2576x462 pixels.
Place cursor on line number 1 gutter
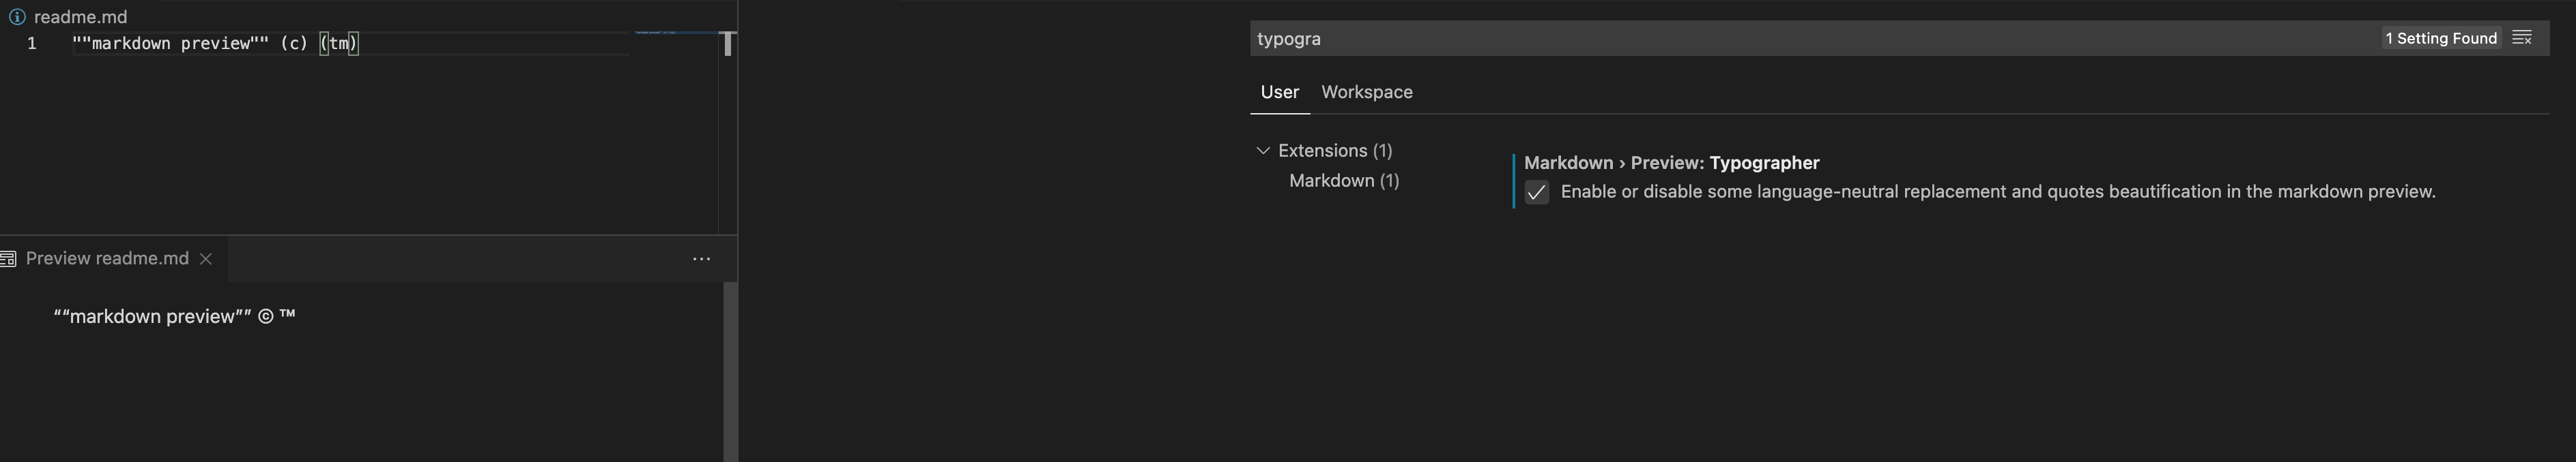pos(32,44)
